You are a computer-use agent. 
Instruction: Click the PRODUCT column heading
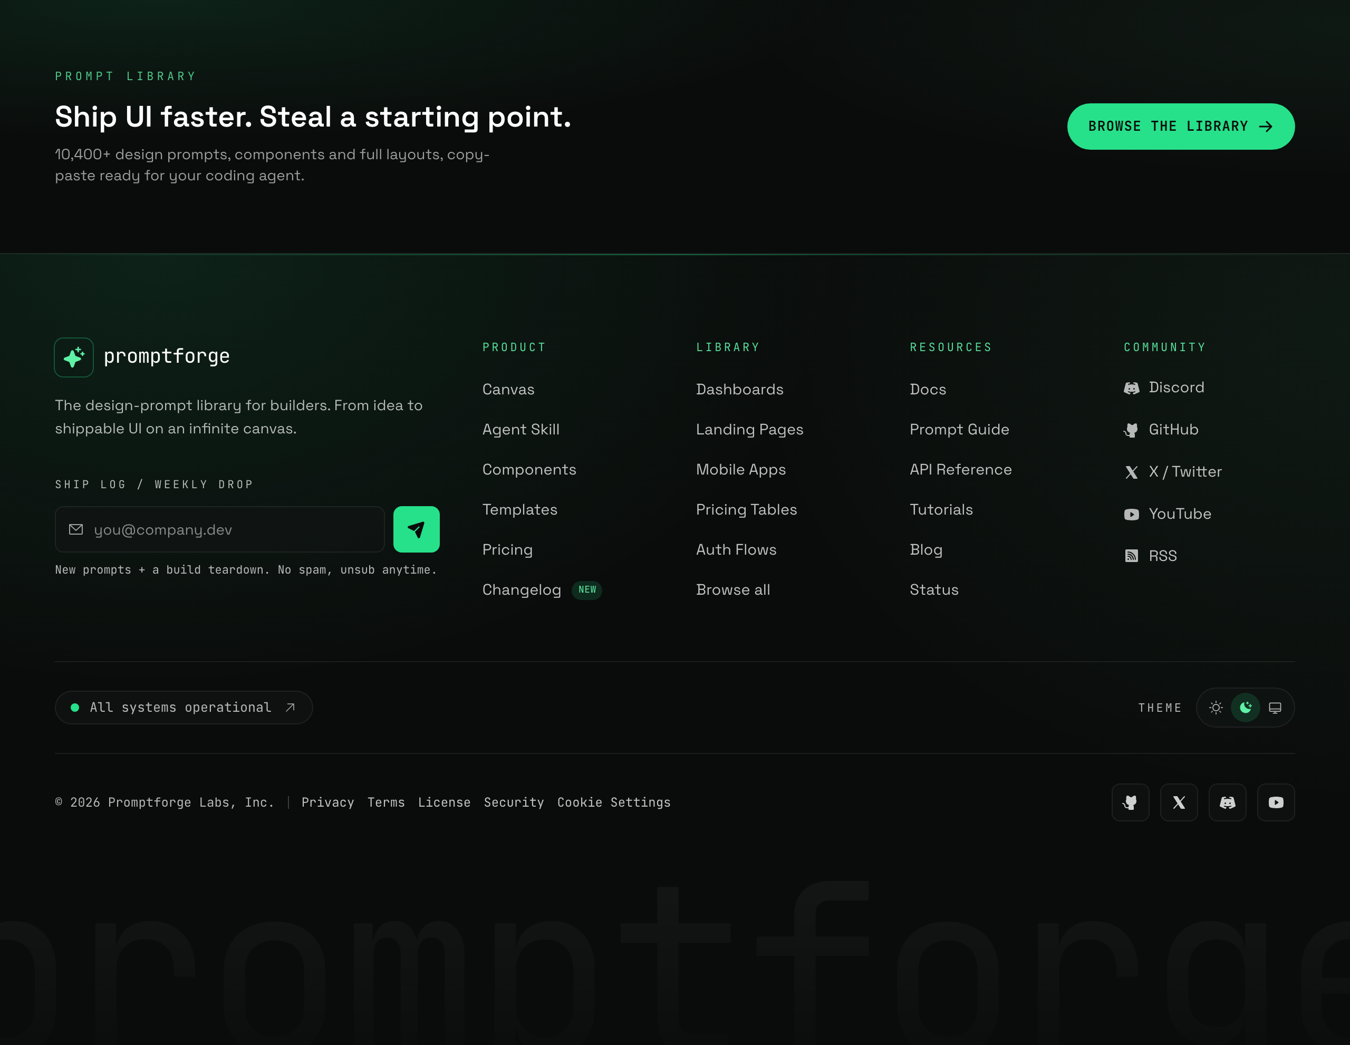514,347
